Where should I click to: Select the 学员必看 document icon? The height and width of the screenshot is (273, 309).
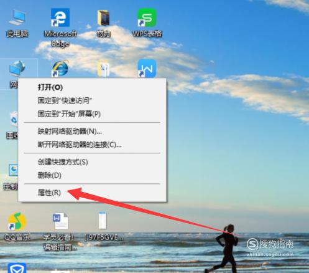point(60,221)
